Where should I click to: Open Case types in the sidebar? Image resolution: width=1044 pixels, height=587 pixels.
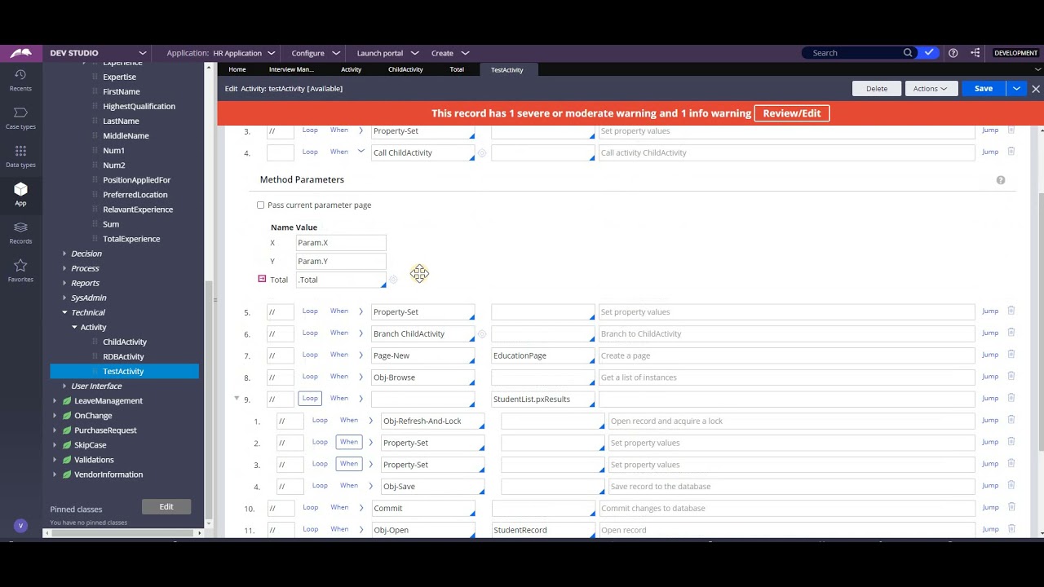(20, 118)
